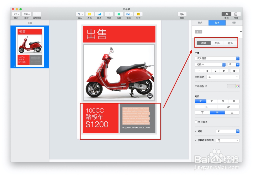The width and height of the screenshot is (253, 176).
Task: Click the font size stepper arrows
Action: click(x=238, y=64)
